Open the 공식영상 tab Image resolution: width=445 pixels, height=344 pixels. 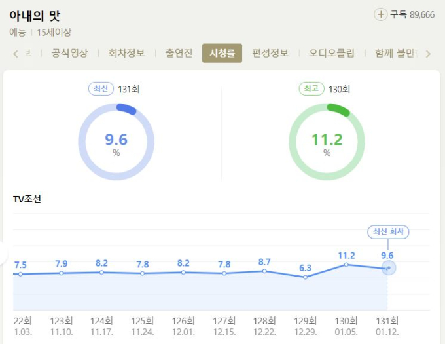[69, 53]
